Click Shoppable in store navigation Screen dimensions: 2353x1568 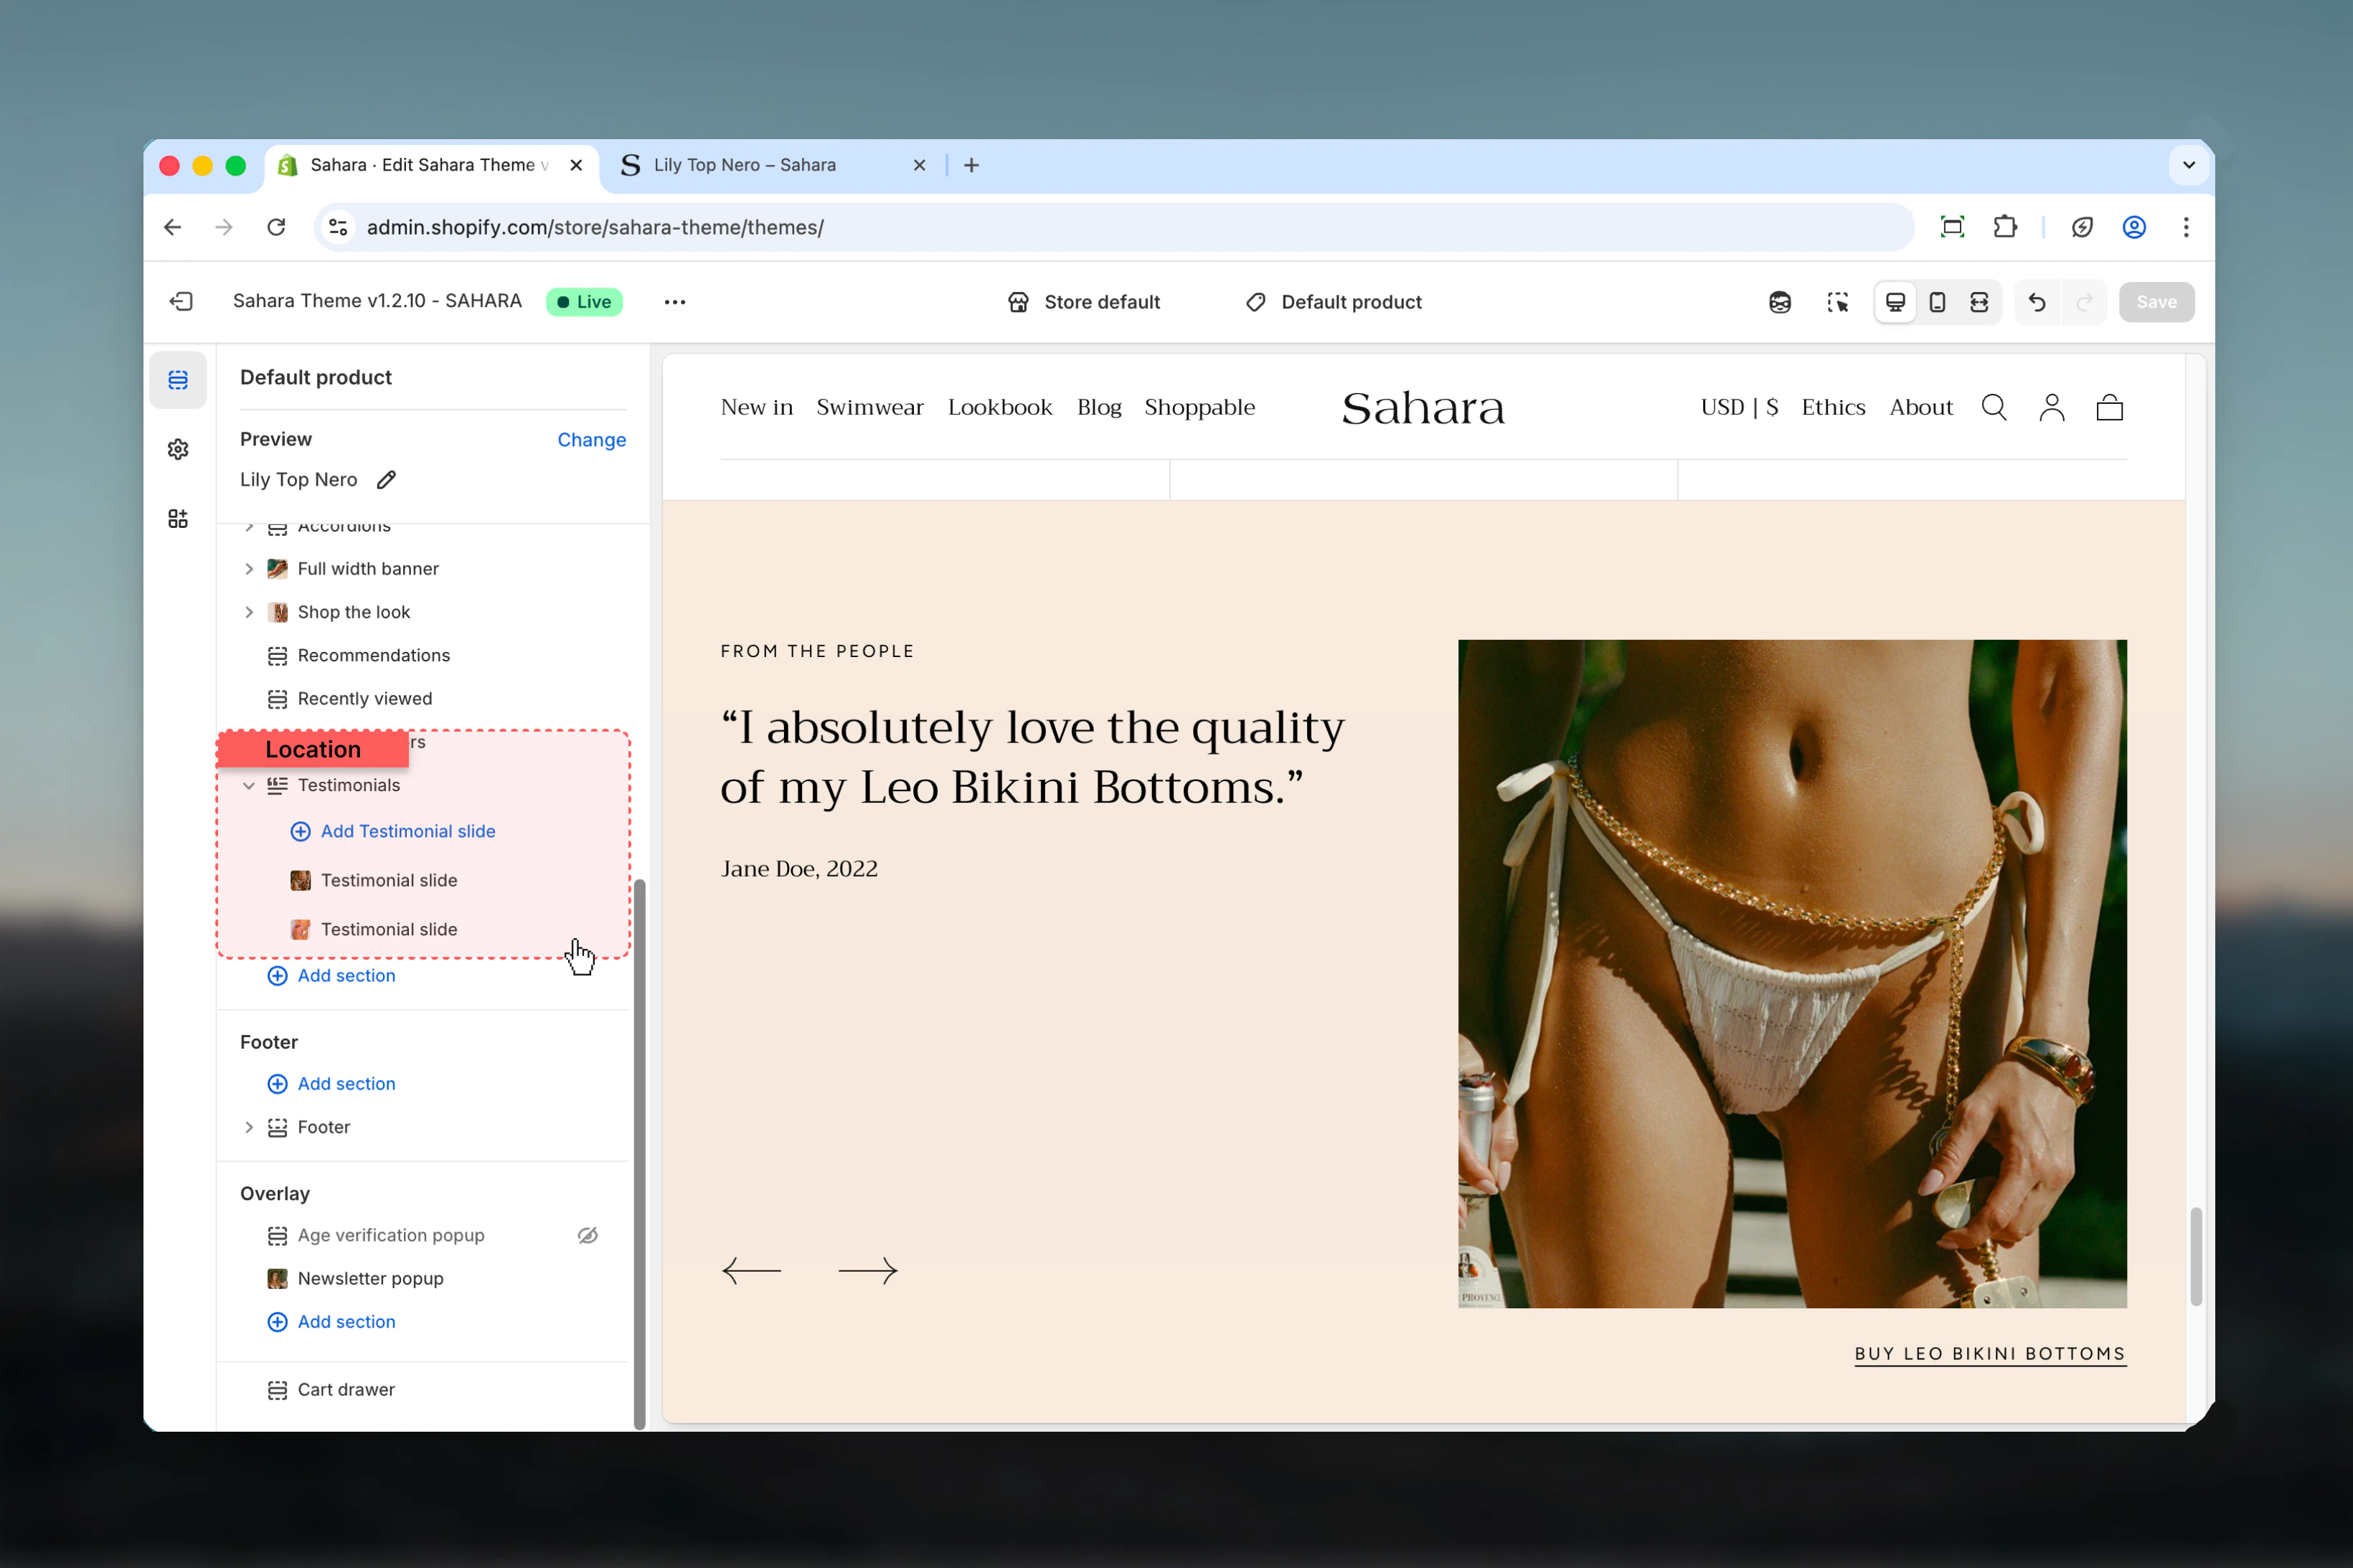[1199, 407]
